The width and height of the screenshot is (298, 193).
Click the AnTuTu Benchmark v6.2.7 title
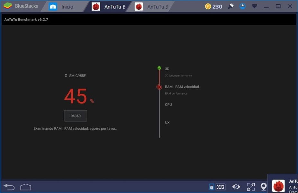pos(26,19)
